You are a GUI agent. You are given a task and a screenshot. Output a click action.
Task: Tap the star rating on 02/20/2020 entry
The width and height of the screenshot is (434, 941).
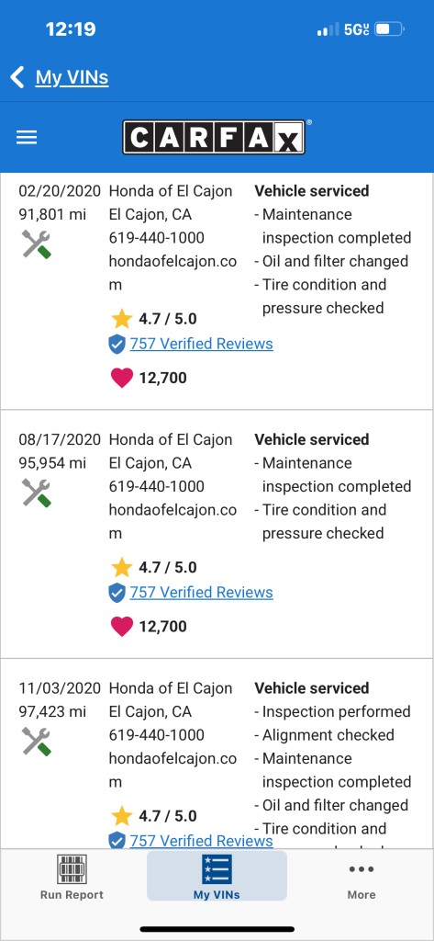154,319
